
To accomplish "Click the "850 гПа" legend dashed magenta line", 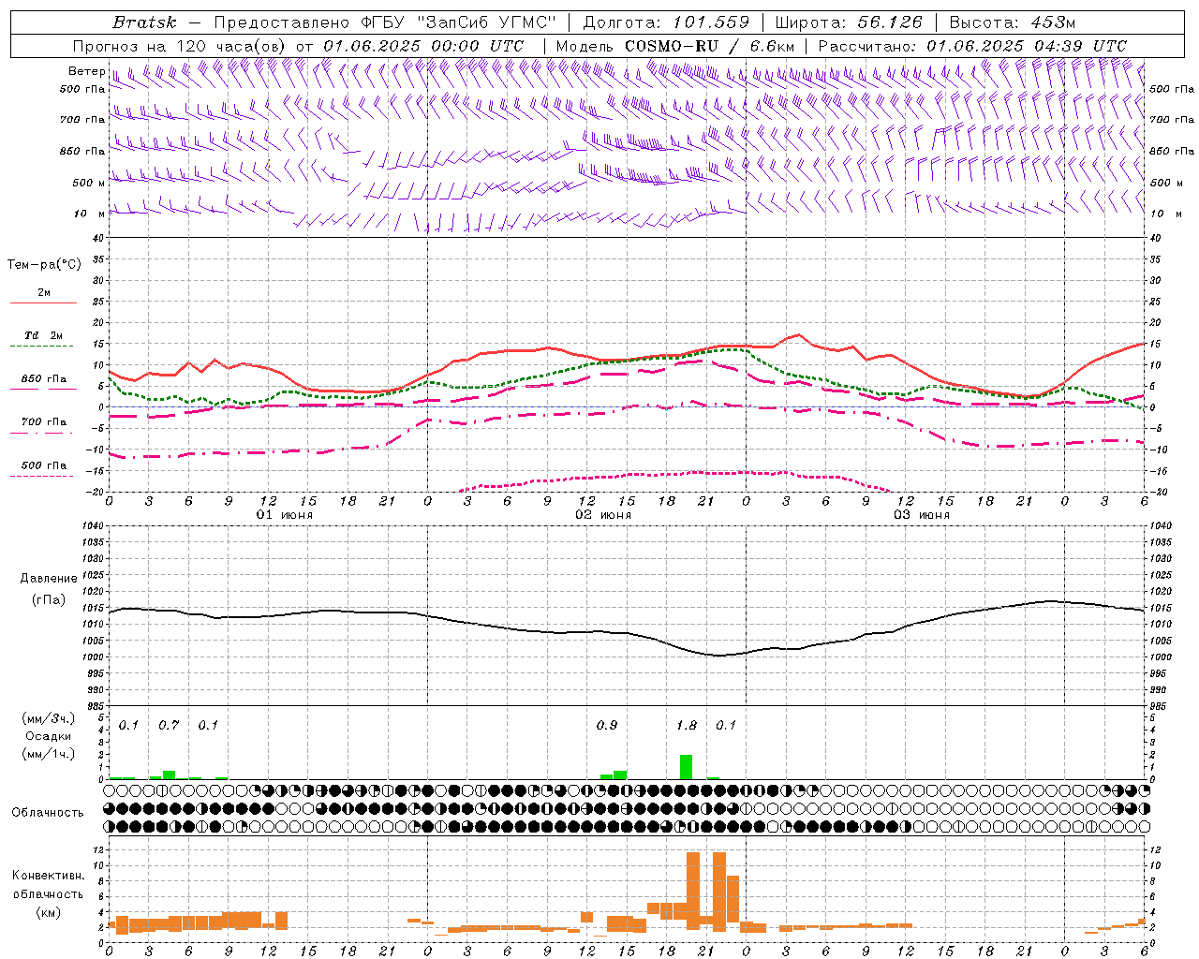I will point(43,390).
